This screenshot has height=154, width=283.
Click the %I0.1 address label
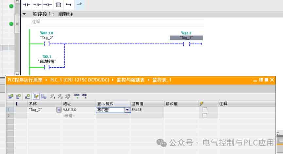coord(47,56)
